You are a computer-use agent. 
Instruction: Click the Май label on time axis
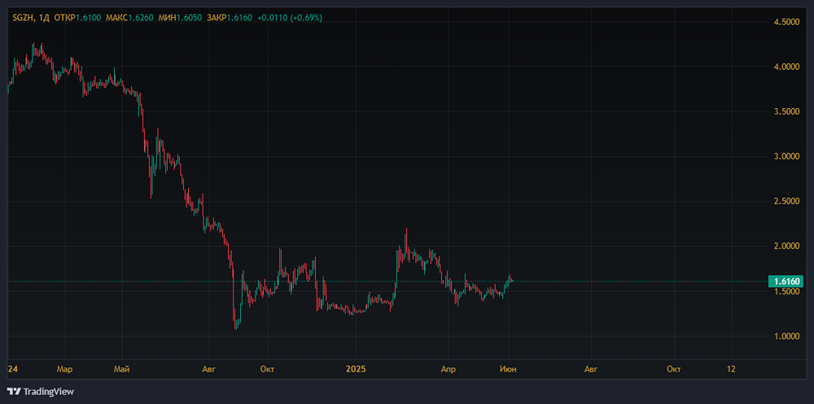coord(121,369)
